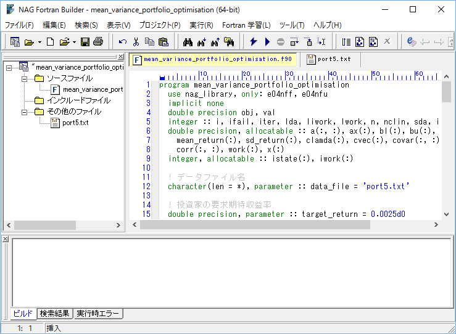Open the Fortran 学習(L) menu

[x=246, y=25]
